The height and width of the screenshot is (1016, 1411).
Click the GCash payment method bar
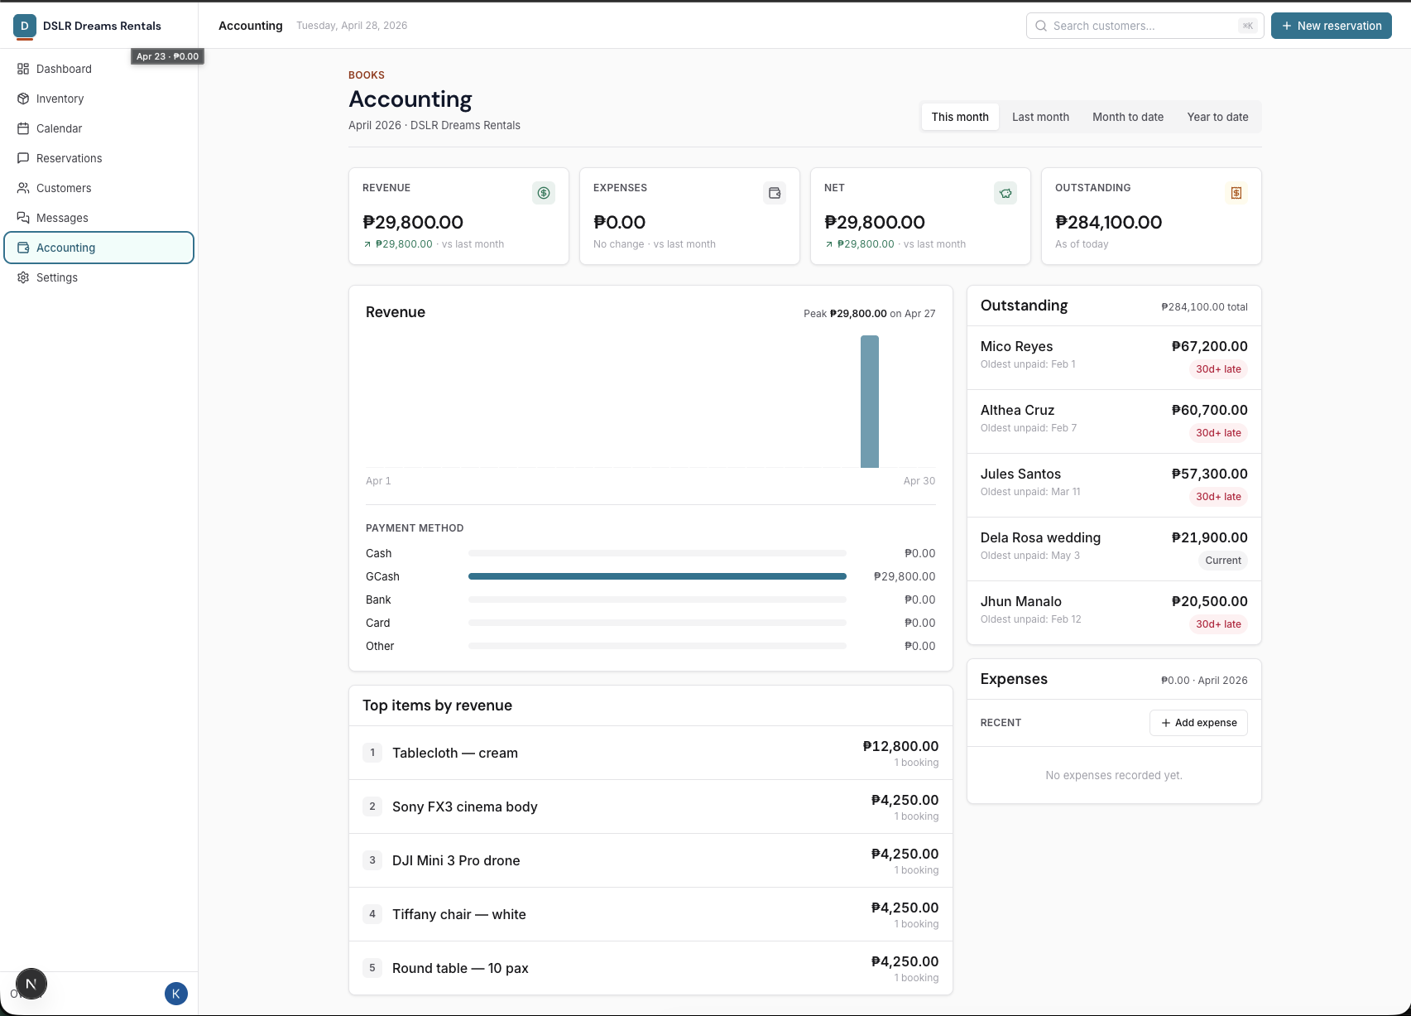657,576
